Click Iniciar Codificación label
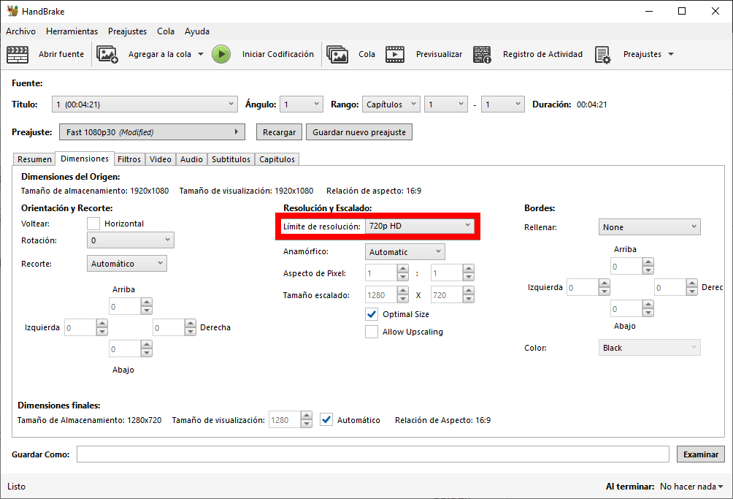733x499 pixels. click(x=277, y=54)
